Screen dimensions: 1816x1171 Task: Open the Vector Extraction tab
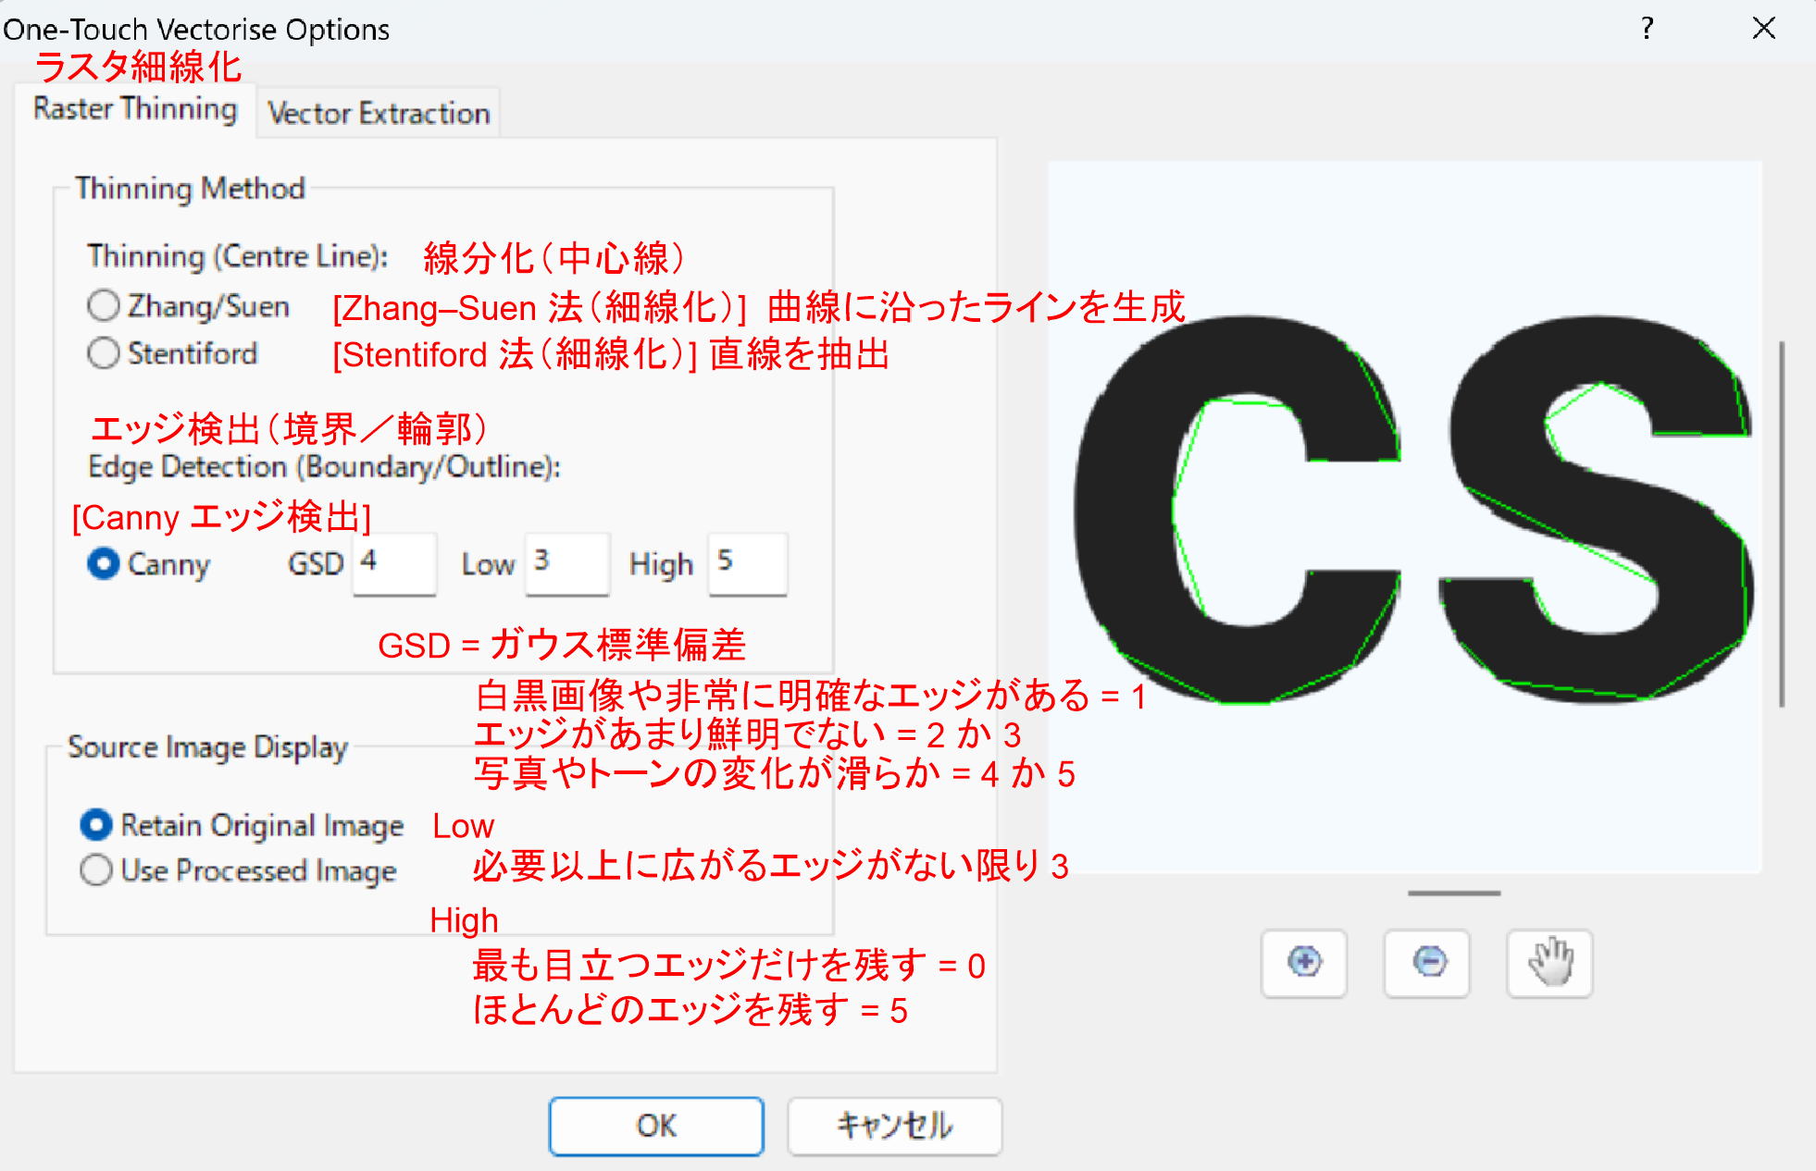point(378,113)
